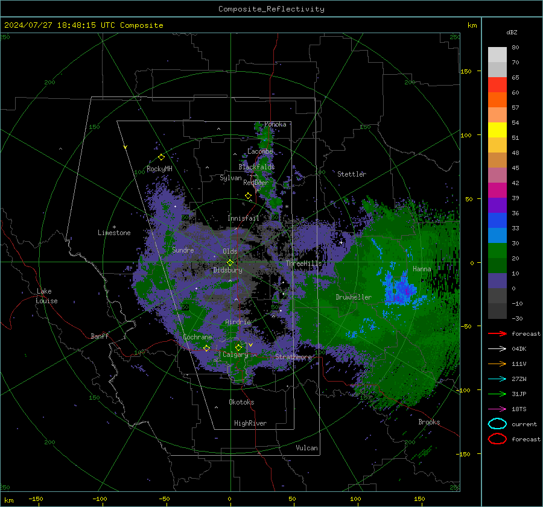Click the Innisfail label
The height and width of the screenshot is (507, 543).
click(x=243, y=218)
